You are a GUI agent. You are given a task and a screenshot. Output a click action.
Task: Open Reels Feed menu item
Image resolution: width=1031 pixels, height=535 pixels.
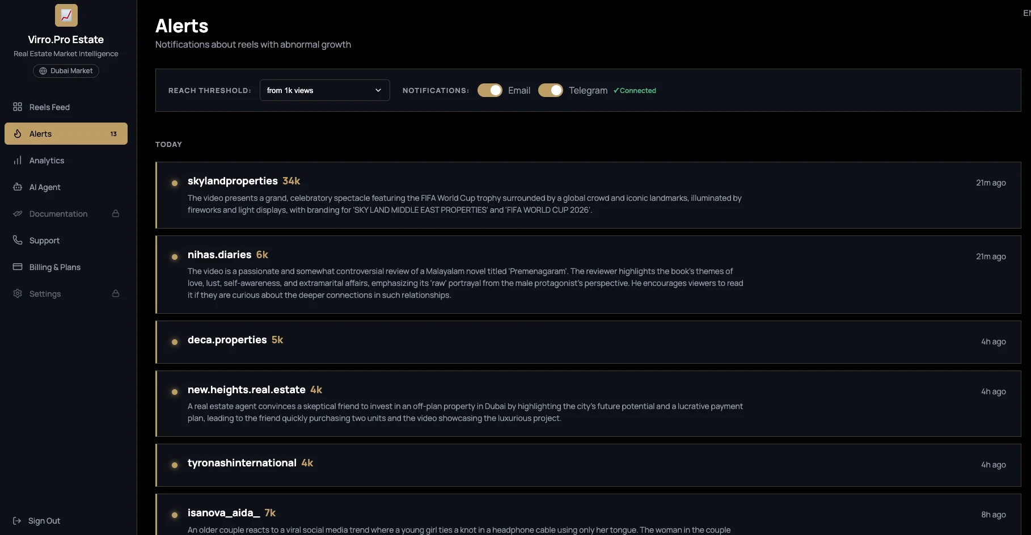pyautogui.click(x=66, y=107)
